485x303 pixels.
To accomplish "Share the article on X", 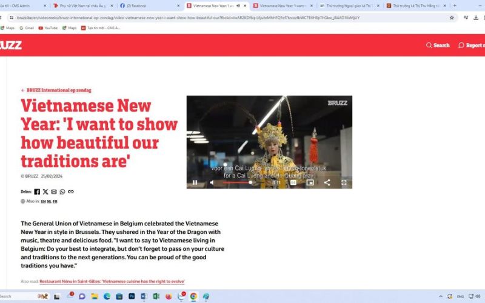I will 45,191.
